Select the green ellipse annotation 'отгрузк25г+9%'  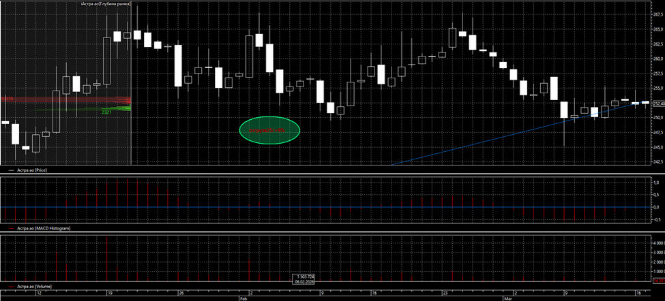coord(269,130)
